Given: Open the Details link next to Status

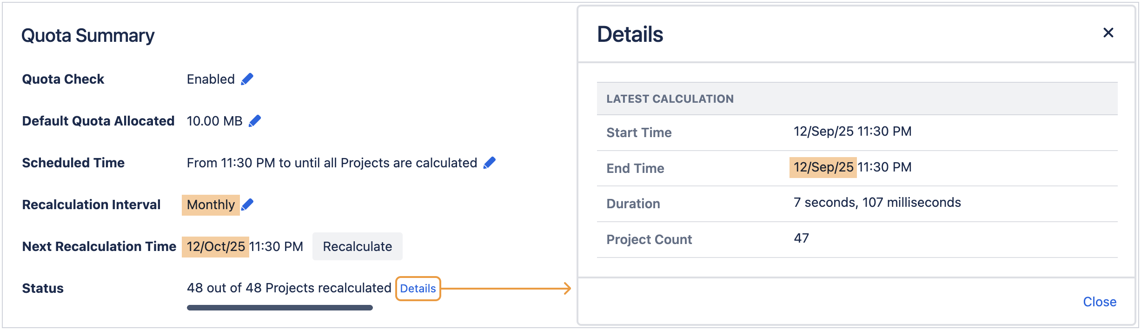Looking at the screenshot, I should point(418,289).
